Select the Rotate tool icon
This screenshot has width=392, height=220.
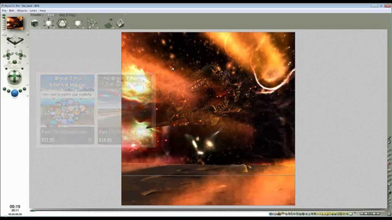point(62,23)
